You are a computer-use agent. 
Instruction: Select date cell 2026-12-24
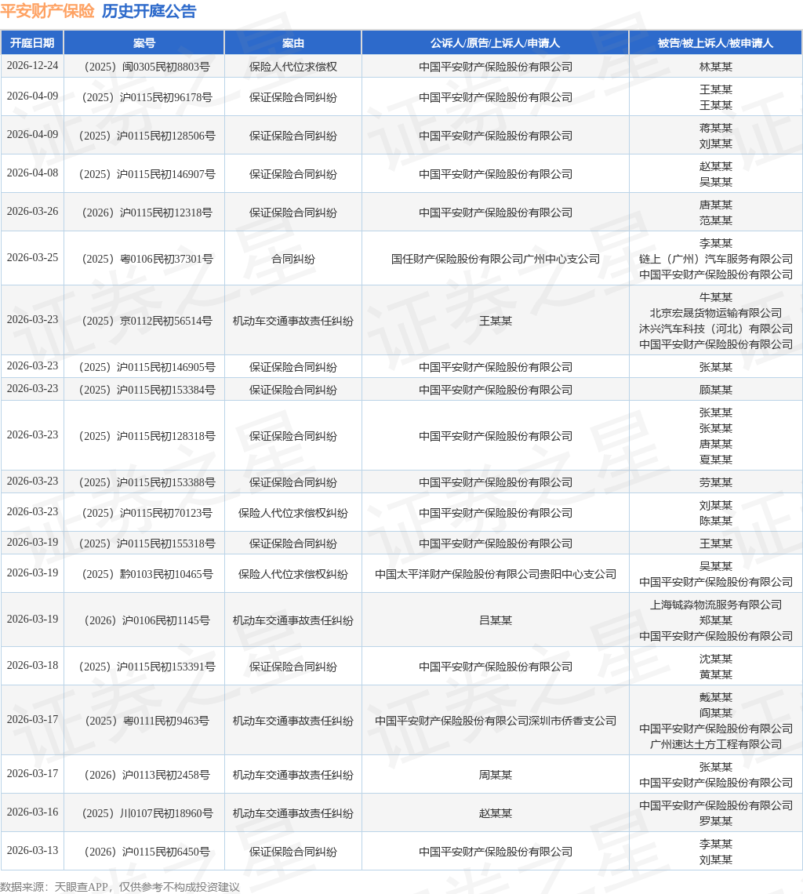click(x=32, y=66)
